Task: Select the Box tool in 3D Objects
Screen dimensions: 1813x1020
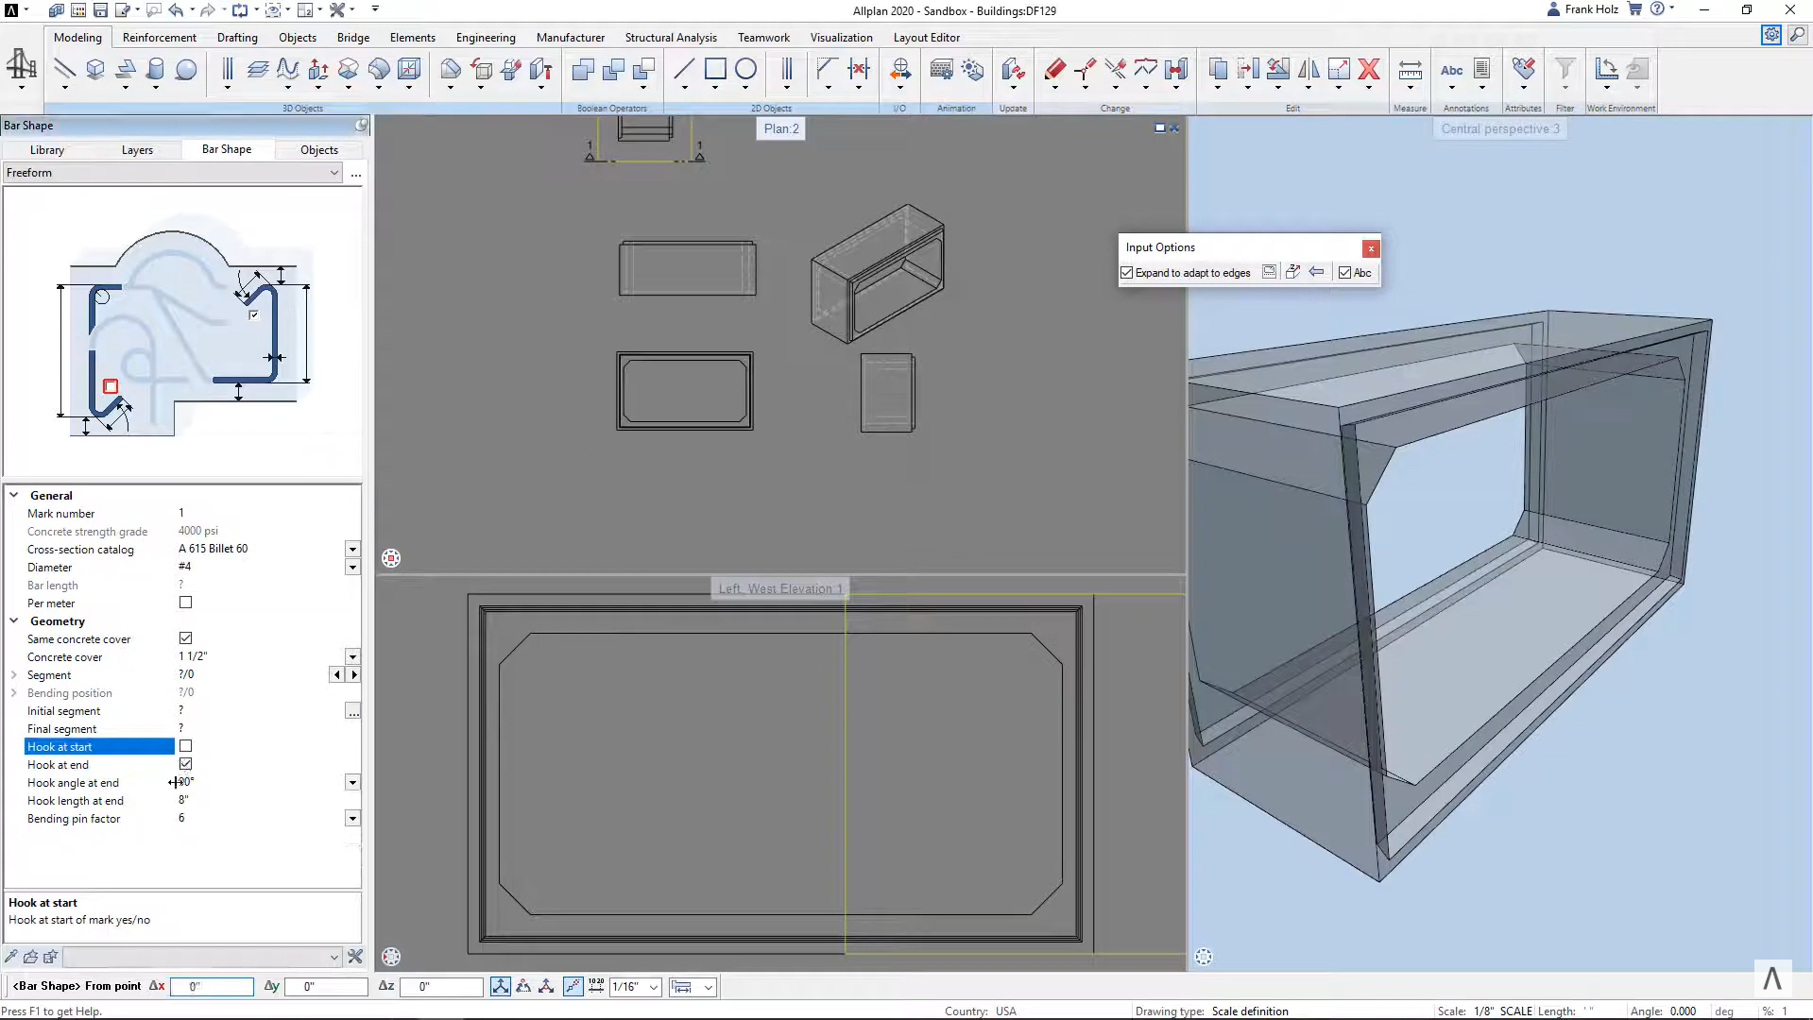Action: tap(94, 69)
